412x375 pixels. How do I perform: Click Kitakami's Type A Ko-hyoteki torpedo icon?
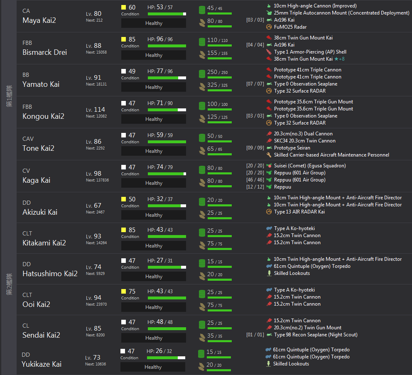[269, 228]
